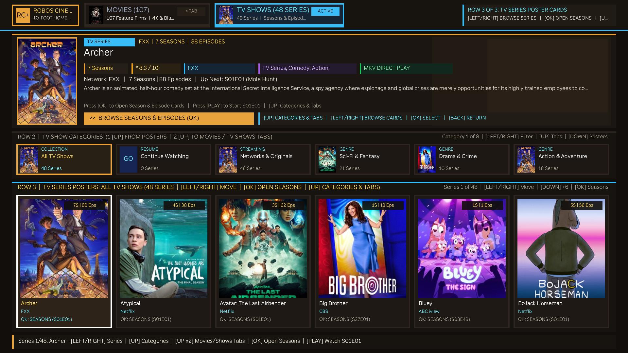Image resolution: width=628 pixels, height=353 pixels.
Task: Click OK: SEASONS (S01E01) under Archer card
Action: click(46, 319)
